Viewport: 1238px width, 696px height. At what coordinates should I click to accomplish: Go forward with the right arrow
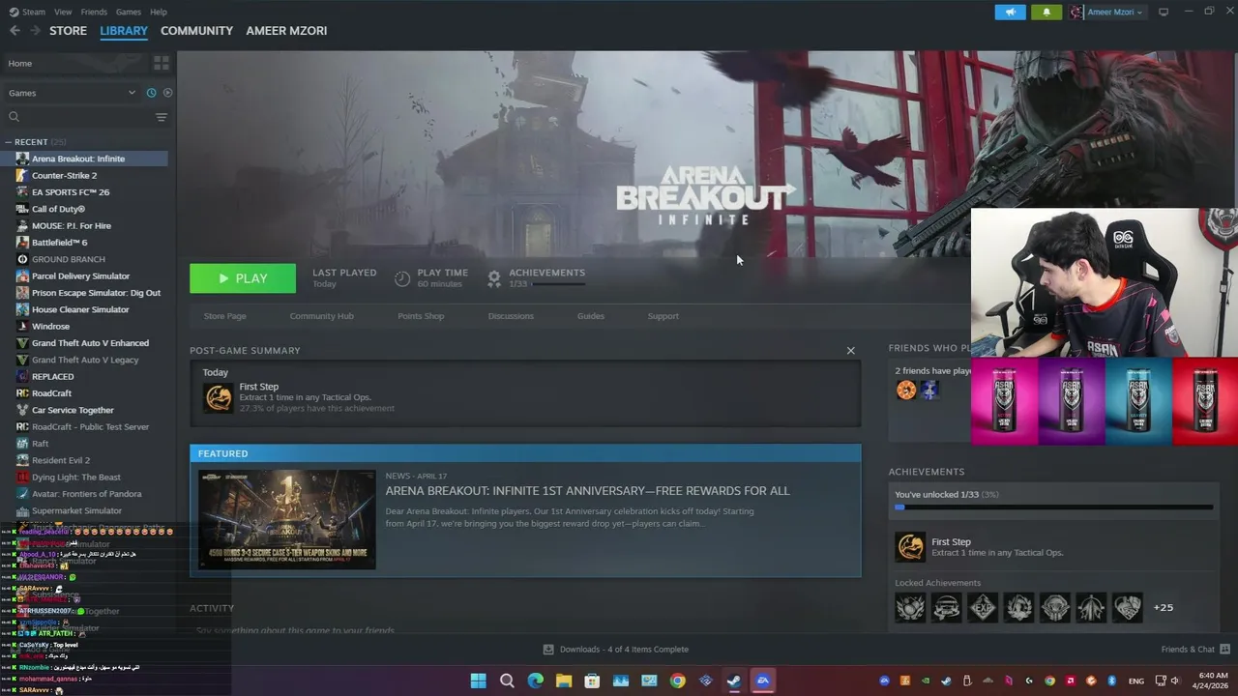(x=35, y=31)
